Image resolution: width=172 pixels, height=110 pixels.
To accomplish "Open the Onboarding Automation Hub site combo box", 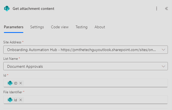I will pyautogui.click(x=82, y=50).
